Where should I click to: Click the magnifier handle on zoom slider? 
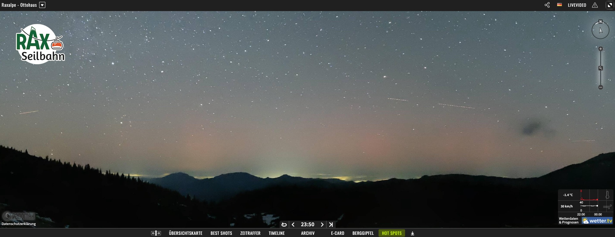(601, 68)
